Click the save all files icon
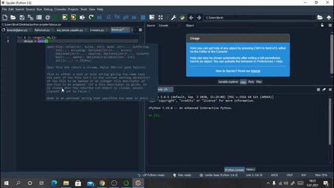 coord(30,17)
